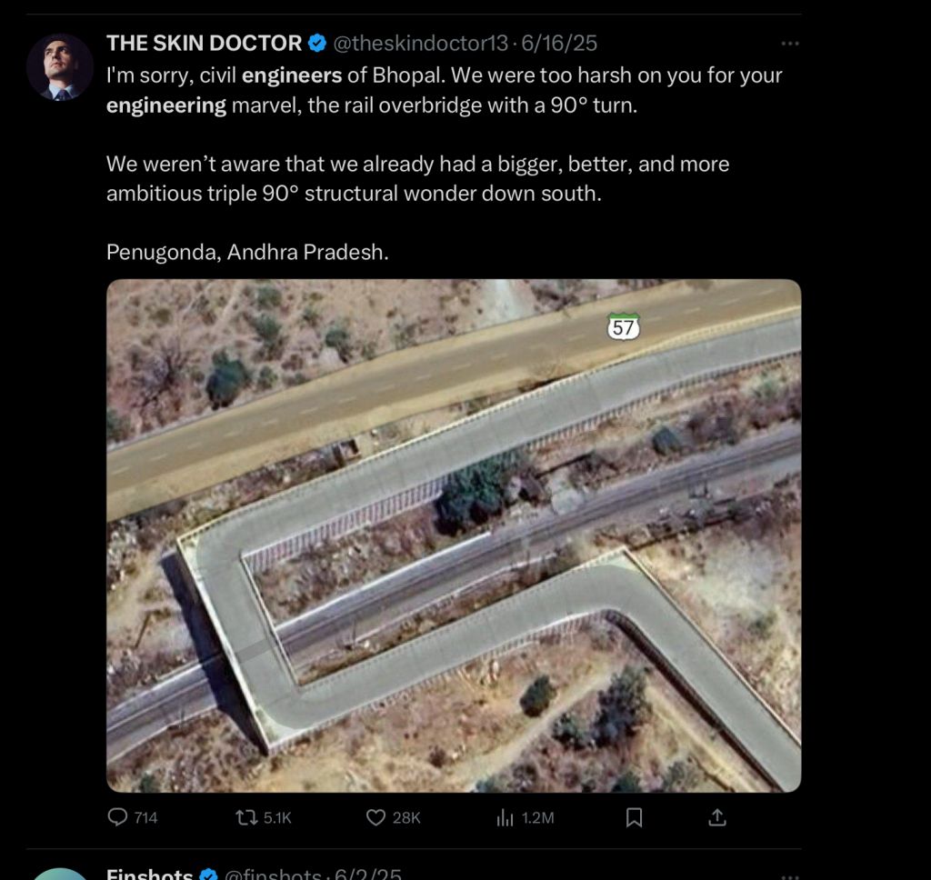Click the verified badge beside THE SKIN DOCTOR
The image size is (931, 880).
(x=316, y=43)
